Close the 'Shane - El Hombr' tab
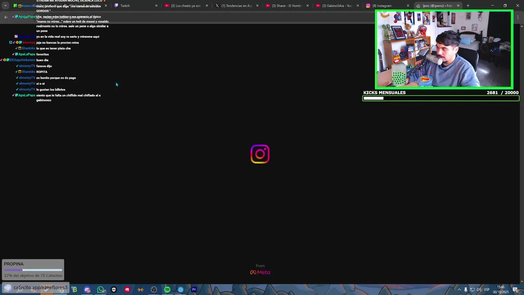Viewport: 524px width, 295px height. (x=307, y=6)
